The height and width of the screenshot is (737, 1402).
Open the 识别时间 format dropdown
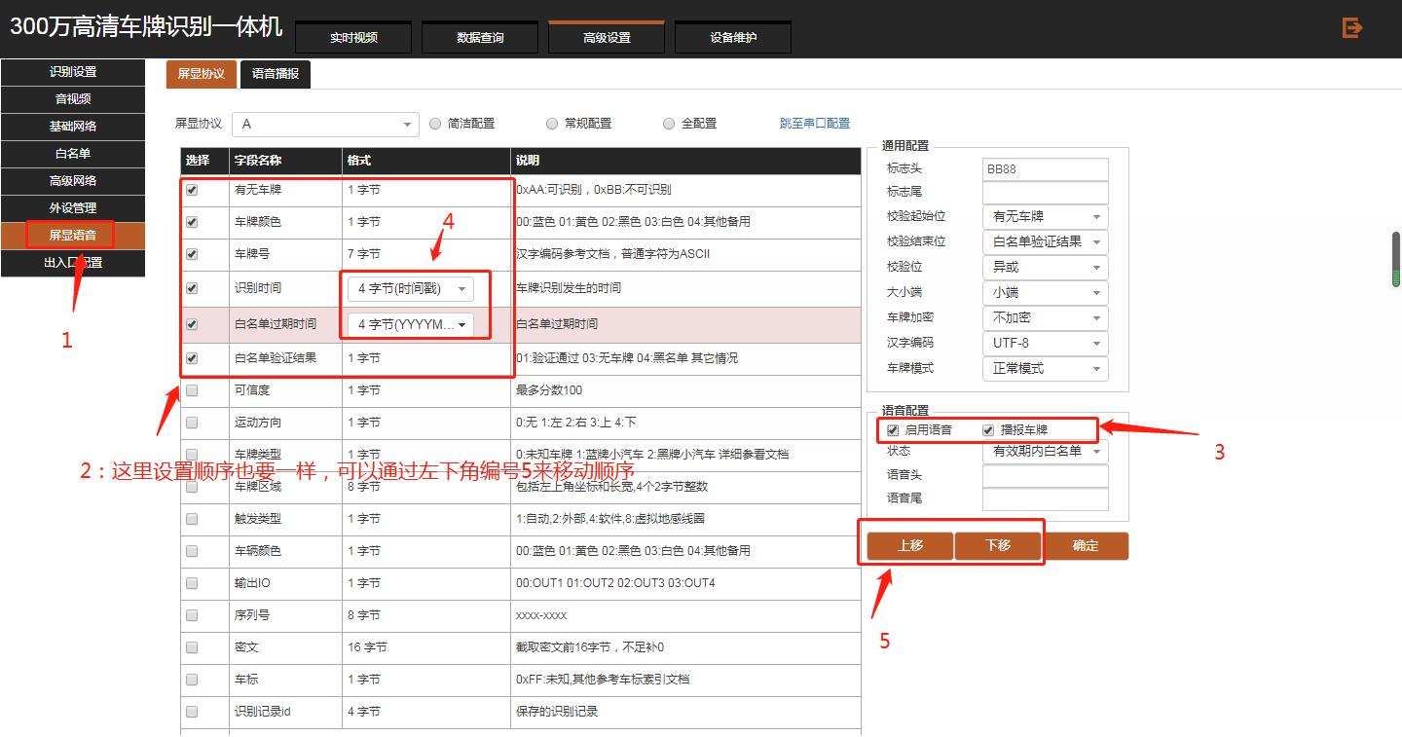coord(411,288)
